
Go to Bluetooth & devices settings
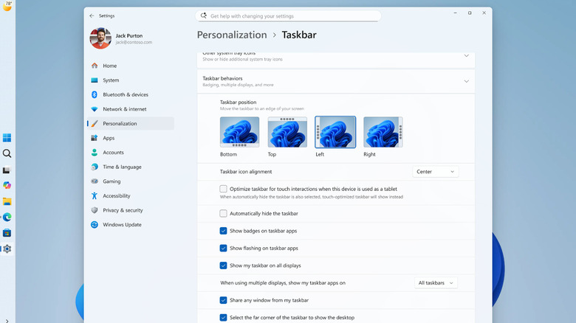click(131, 94)
